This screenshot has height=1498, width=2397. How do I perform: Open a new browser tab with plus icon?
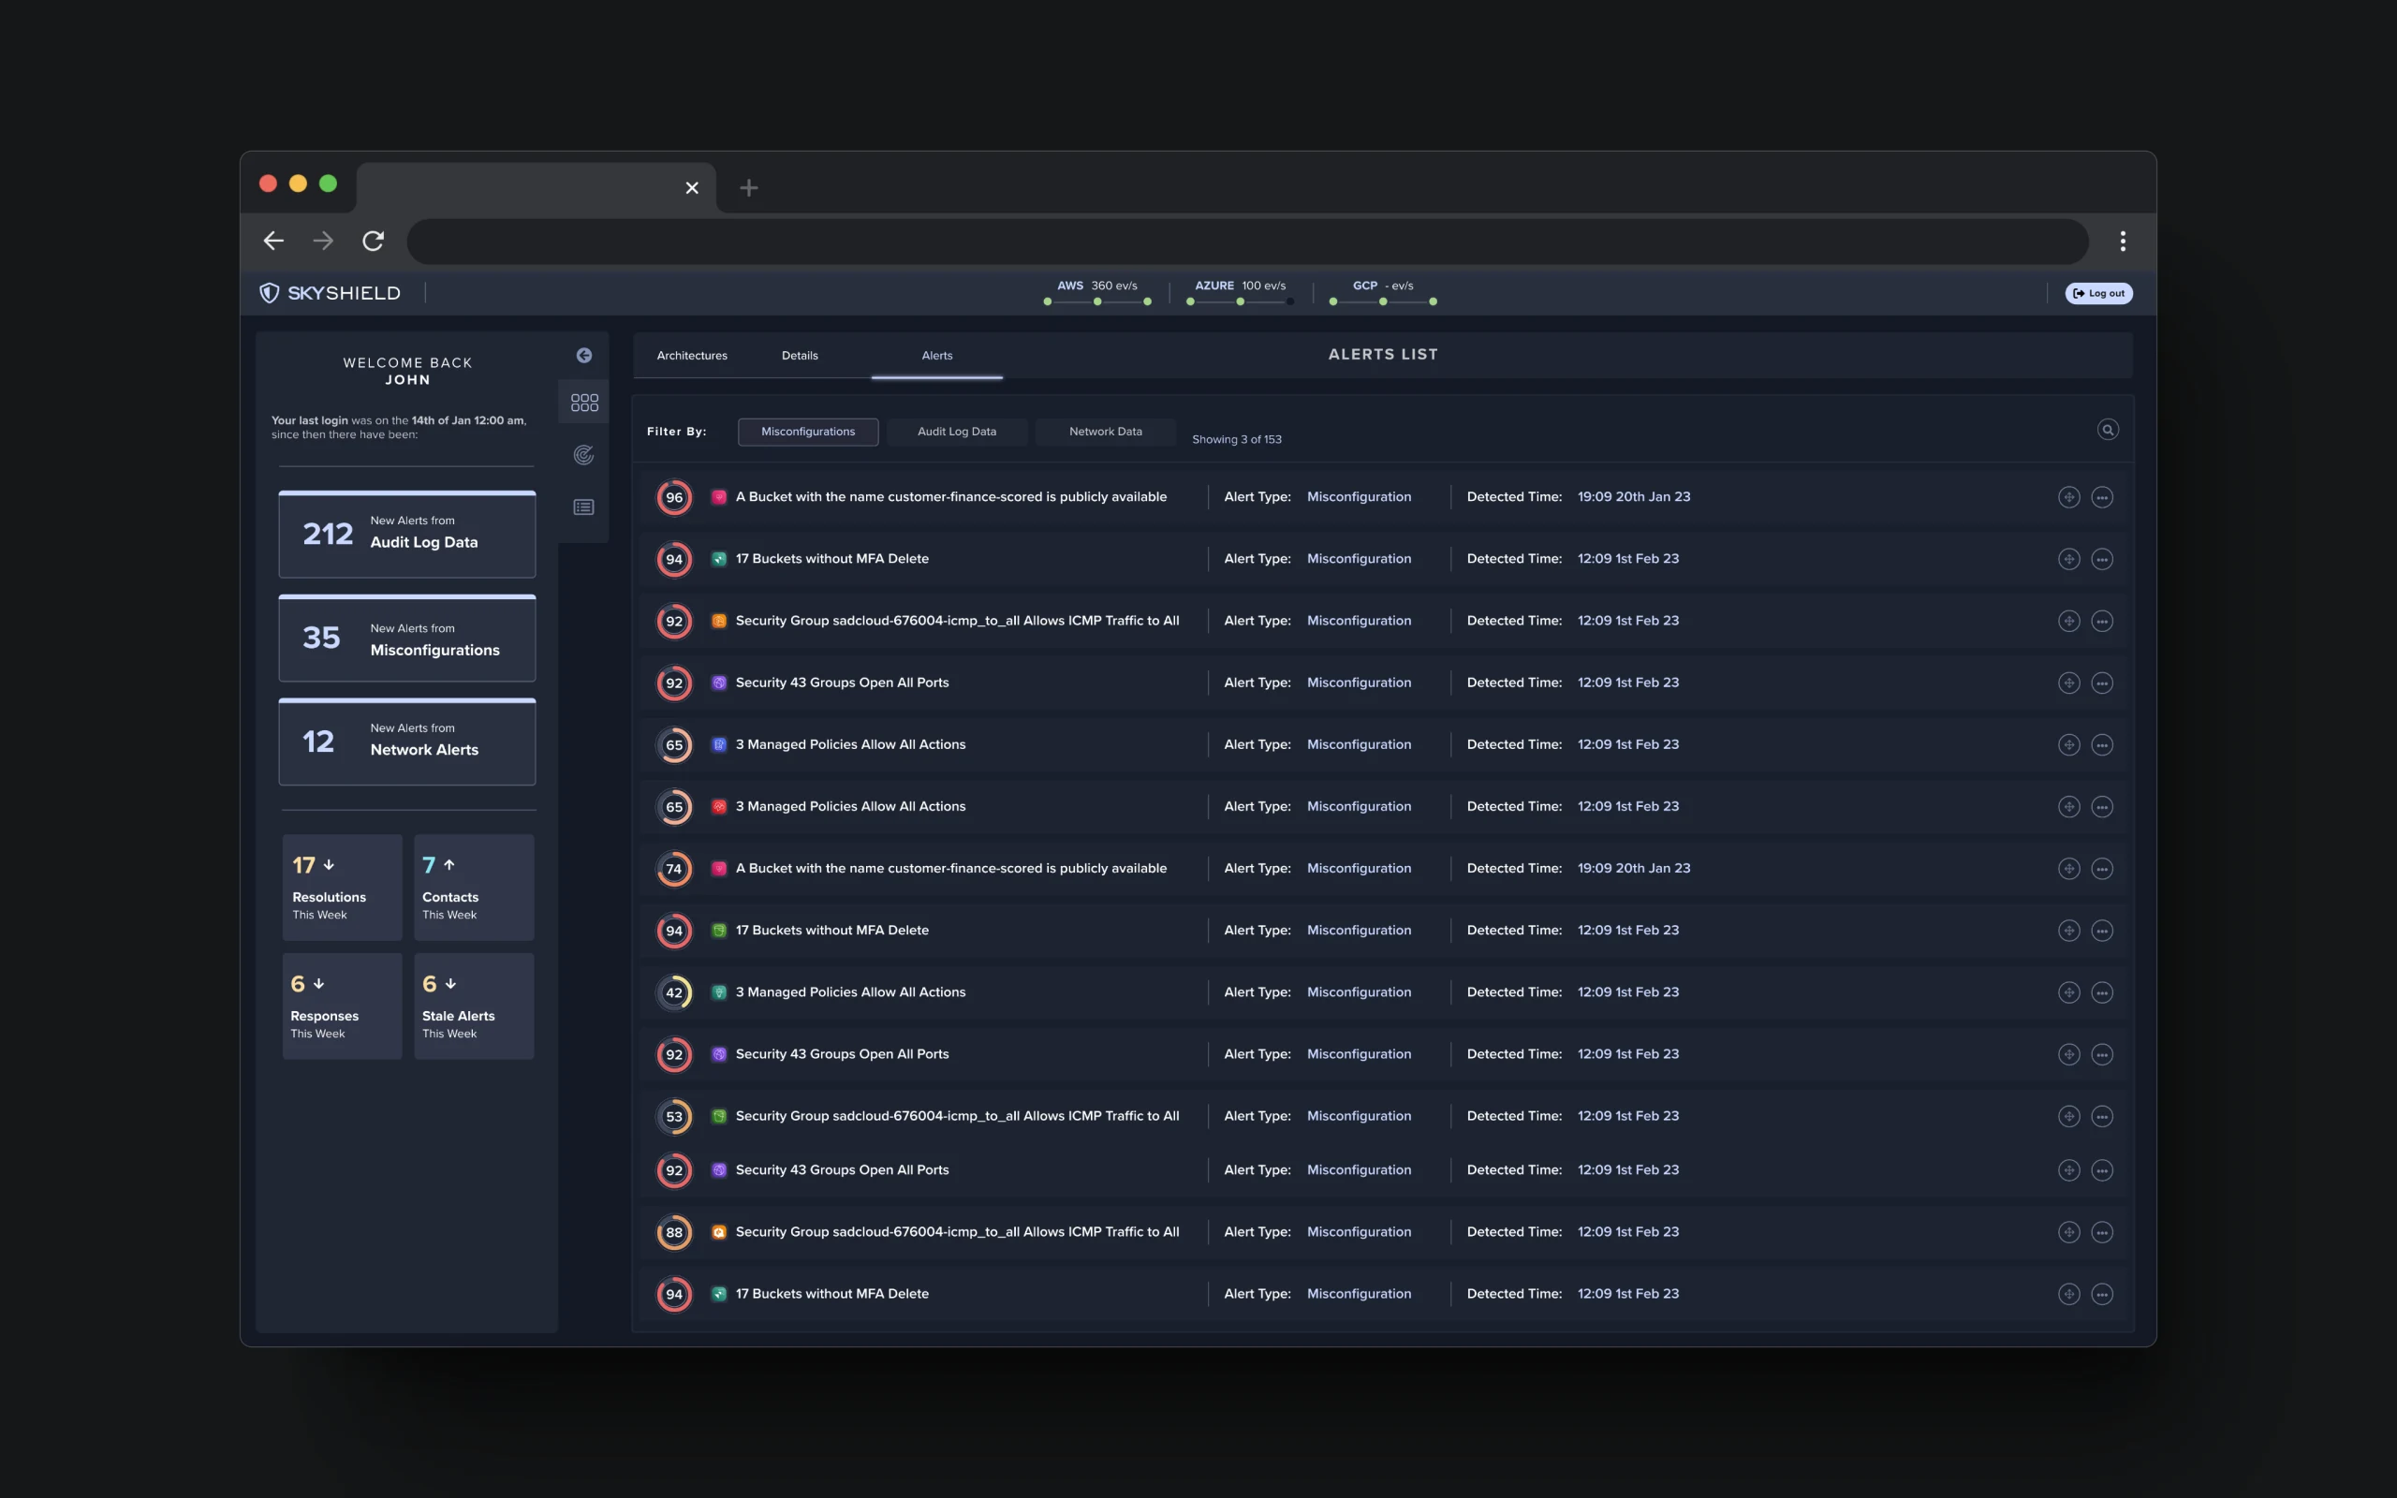749,187
